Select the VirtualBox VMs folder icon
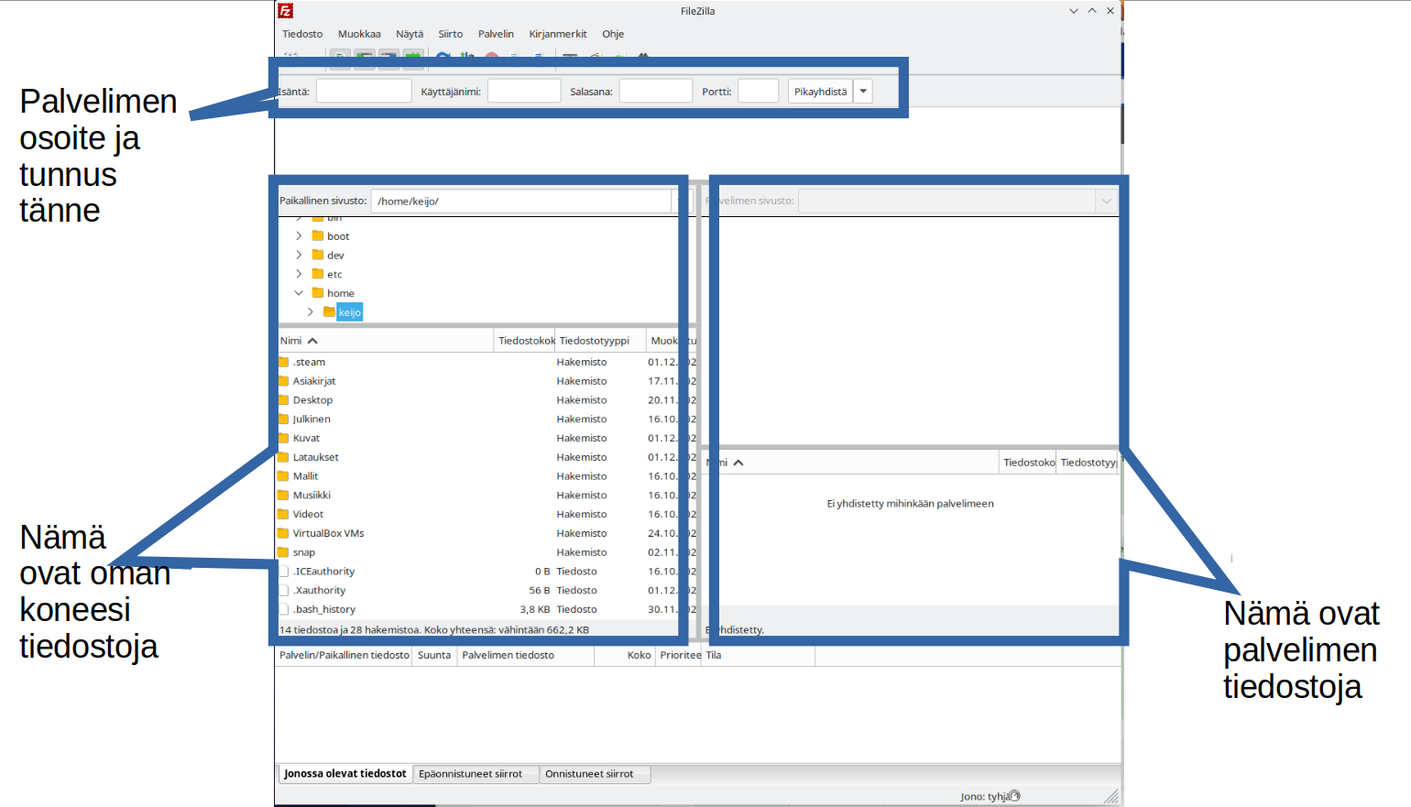This screenshot has height=807, width=1411. click(284, 533)
